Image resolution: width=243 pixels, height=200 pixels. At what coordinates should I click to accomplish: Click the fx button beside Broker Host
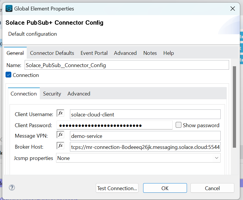[60, 146]
